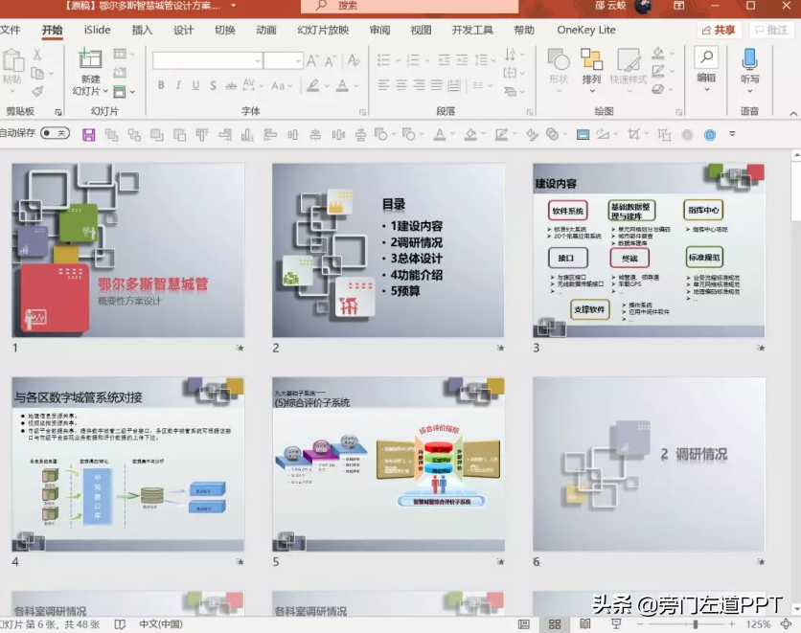
Task: Open the font color dropdown arrow
Action: click(x=356, y=86)
